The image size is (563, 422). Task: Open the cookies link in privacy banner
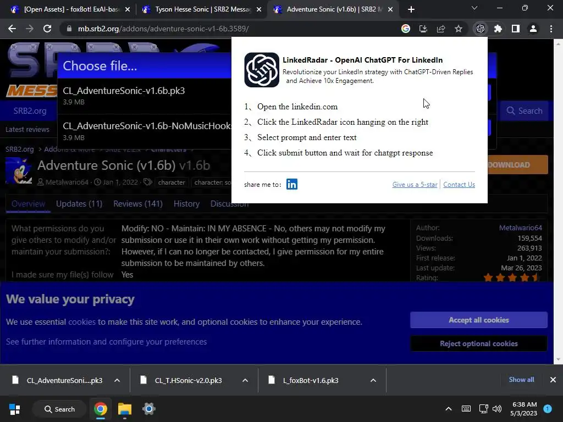click(x=82, y=322)
